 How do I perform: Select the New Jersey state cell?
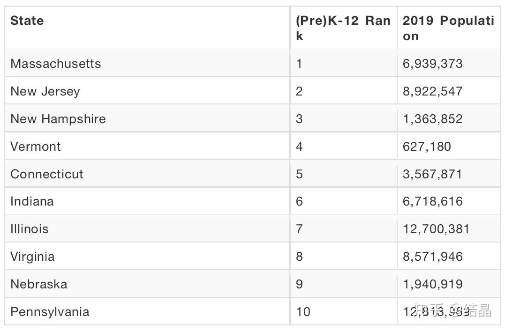point(45,91)
